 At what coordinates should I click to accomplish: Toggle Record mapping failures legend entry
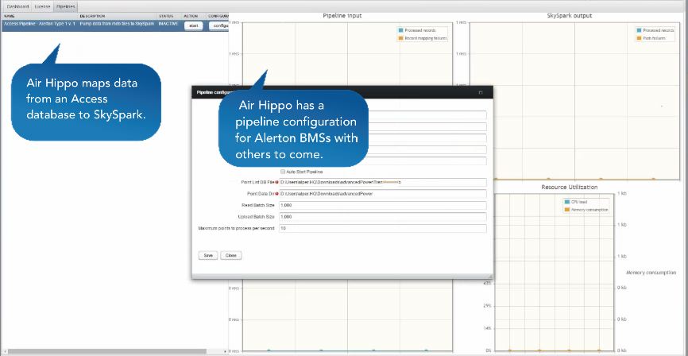pyautogui.click(x=422, y=39)
